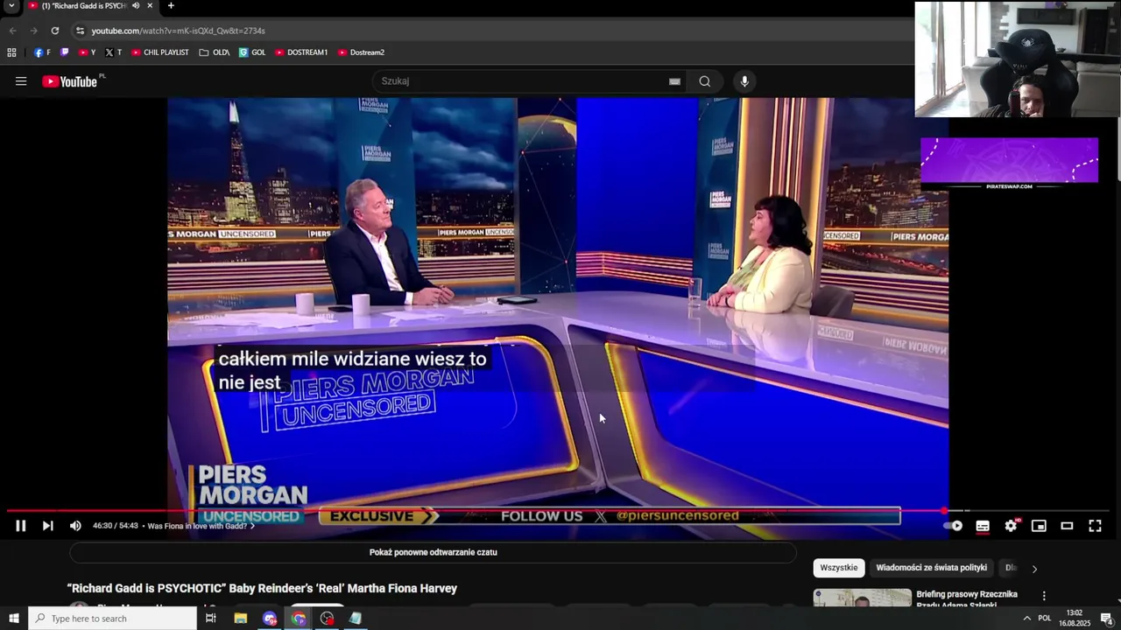
Task: Click the Windows 'Type here to search' box
Action: point(112,619)
